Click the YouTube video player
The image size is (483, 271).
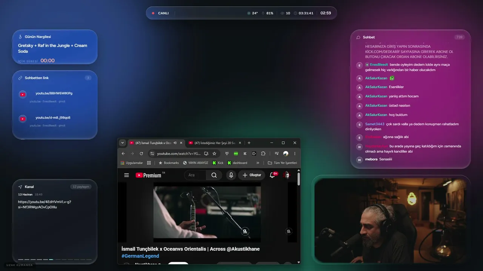click(x=207, y=212)
